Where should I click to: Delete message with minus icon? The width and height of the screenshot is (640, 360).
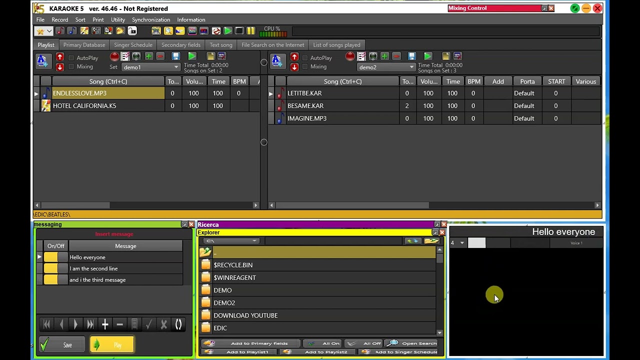click(119, 324)
